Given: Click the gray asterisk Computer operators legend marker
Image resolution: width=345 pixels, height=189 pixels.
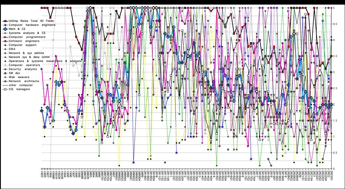Looking at the screenshot, I should [5, 65].
